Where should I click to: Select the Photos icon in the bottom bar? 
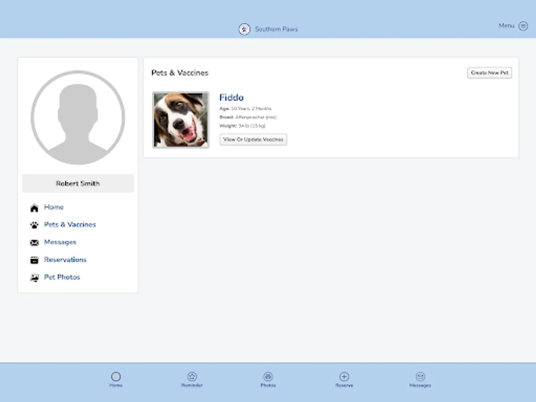(268, 377)
